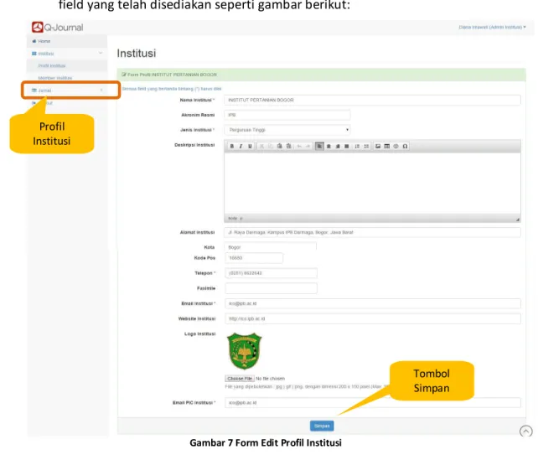Open the Home sidebar menu
This screenshot has width=538, height=460.
(67, 41)
